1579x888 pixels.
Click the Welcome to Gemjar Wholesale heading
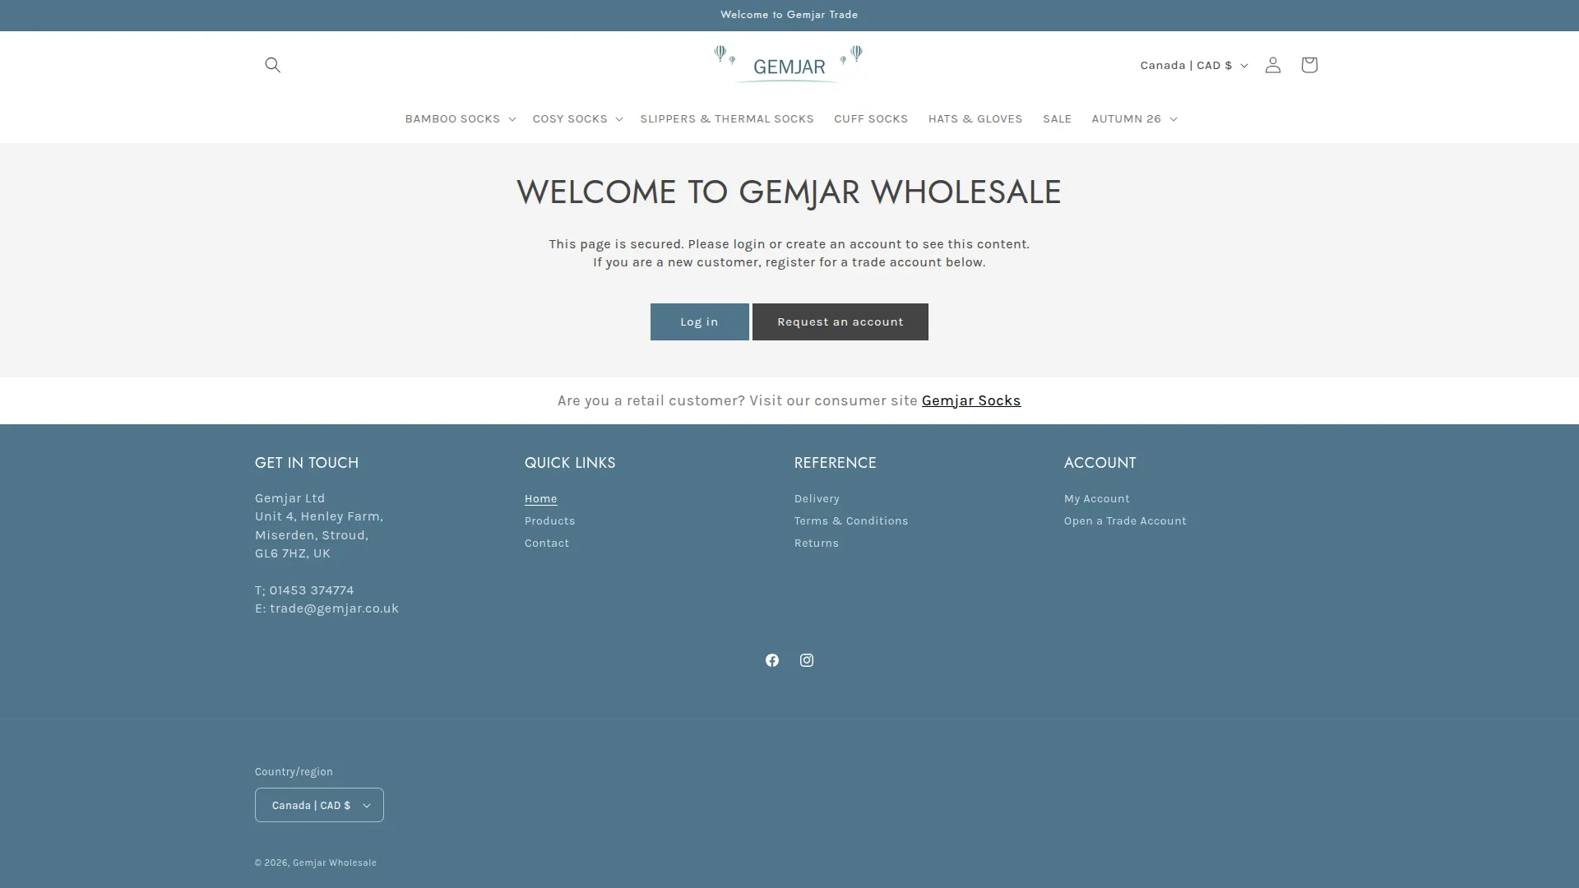coord(789,192)
